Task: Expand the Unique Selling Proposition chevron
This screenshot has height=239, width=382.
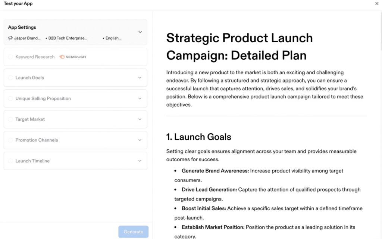Action: [x=140, y=99]
